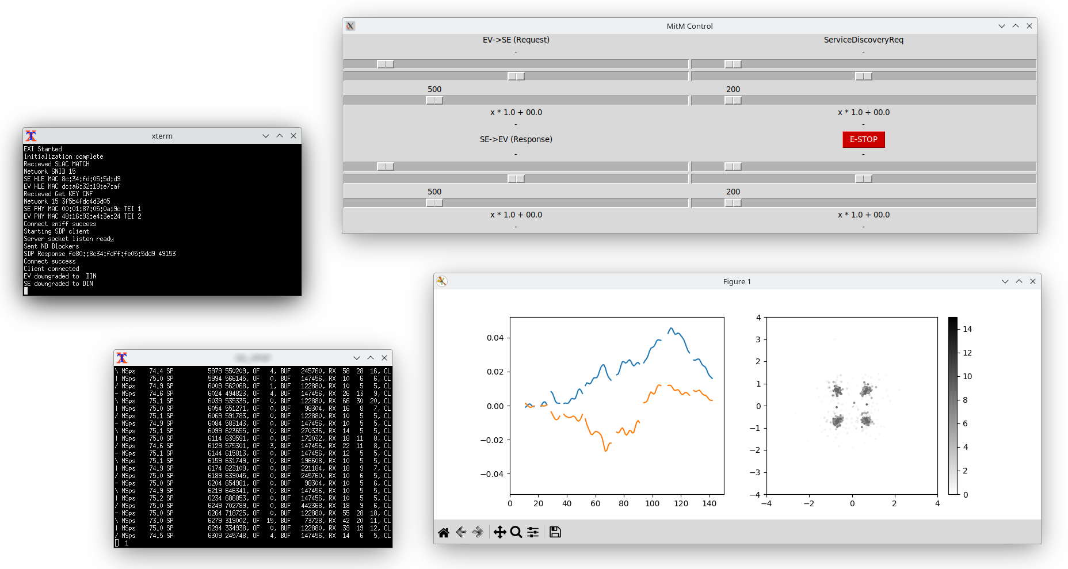The width and height of the screenshot is (1068, 569).
Task: Click the ServiceDiscoveryReq slider set to 200
Action: [x=733, y=101]
